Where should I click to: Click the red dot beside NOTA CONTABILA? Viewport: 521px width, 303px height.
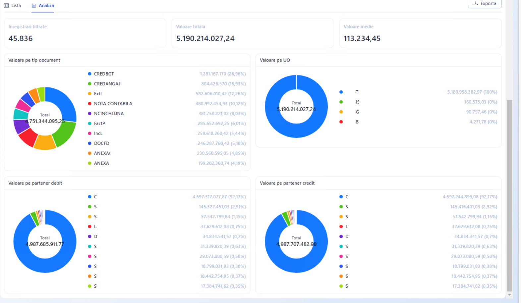click(89, 104)
